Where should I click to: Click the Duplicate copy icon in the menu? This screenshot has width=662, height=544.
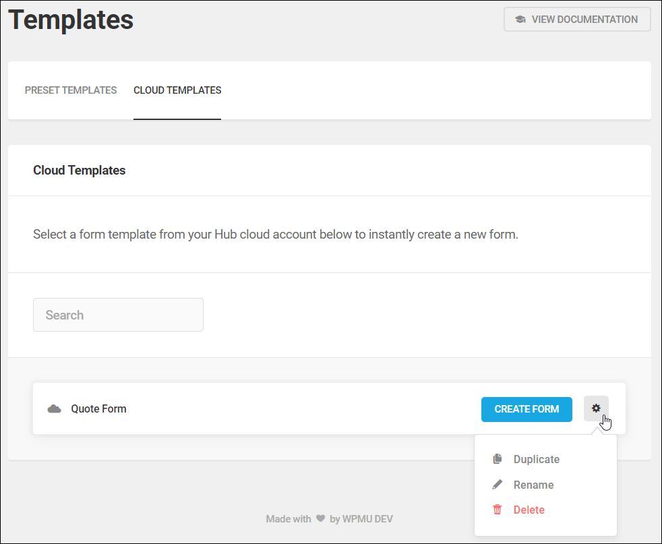point(498,459)
